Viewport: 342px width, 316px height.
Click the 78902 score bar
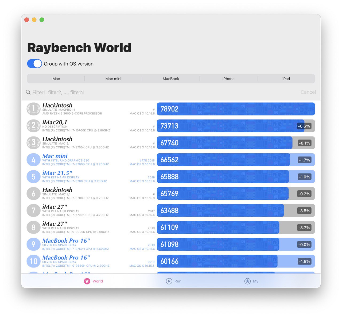point(236,109)
